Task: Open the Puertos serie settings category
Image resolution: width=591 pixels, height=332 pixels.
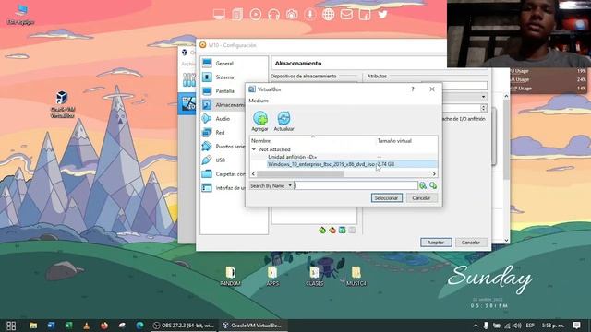Action: point(223,147)
